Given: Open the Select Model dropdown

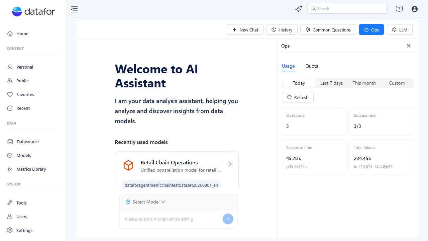Looking at the screenshot, I should 145,202.
